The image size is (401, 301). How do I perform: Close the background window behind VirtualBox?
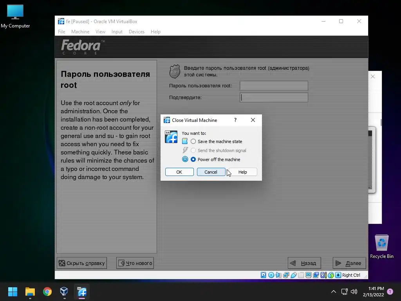click(x=373, y=76)
